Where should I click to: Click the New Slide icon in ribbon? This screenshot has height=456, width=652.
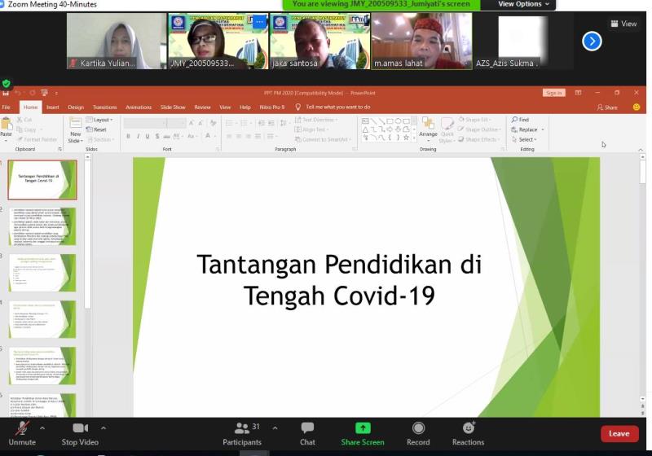click(x=75, y=129)
